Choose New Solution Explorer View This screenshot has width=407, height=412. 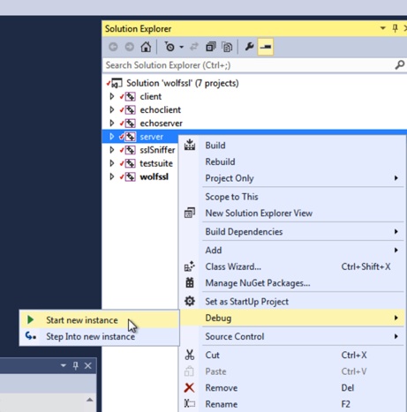coord(291,213)
